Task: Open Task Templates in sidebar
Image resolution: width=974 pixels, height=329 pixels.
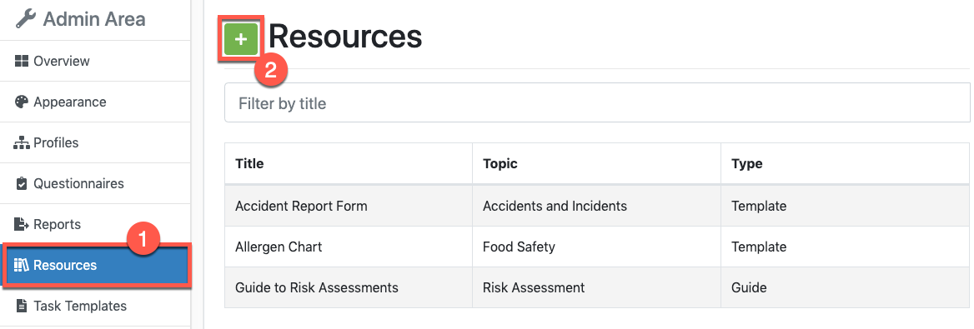Action: [95, 306]
